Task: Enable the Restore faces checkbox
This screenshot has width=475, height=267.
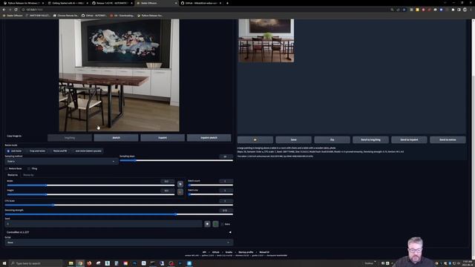Action: click(x=7, y=168)
